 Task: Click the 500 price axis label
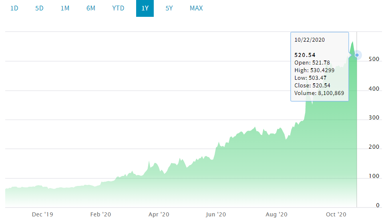(x=374, y=59)
